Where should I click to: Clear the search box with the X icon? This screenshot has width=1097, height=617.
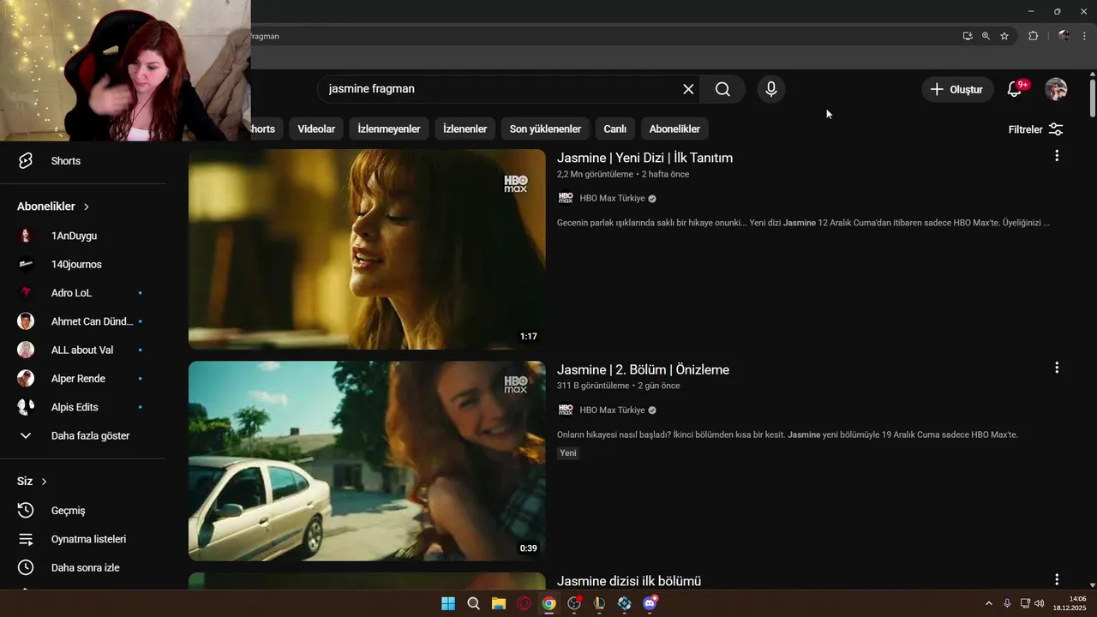point(688,89)
